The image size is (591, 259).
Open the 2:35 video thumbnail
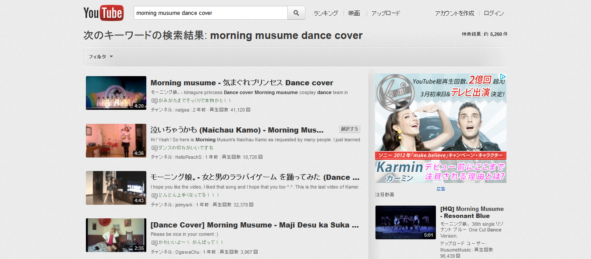pos(116,235)
